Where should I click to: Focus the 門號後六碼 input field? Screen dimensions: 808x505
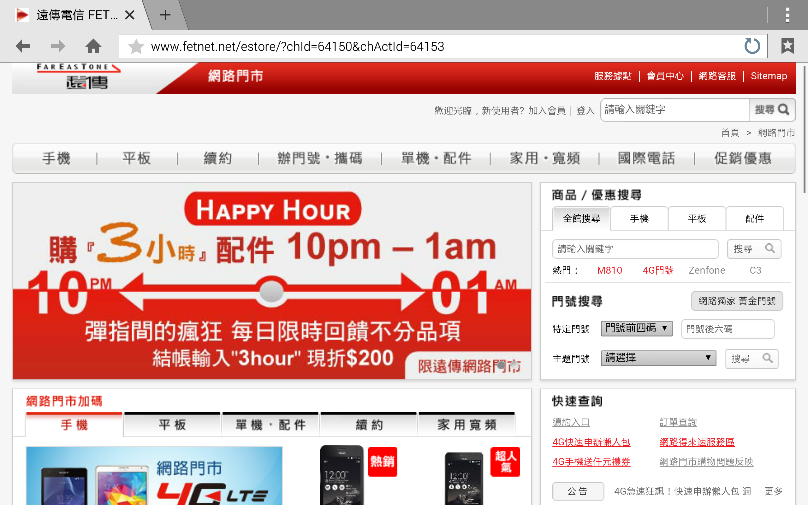[728, 329]
